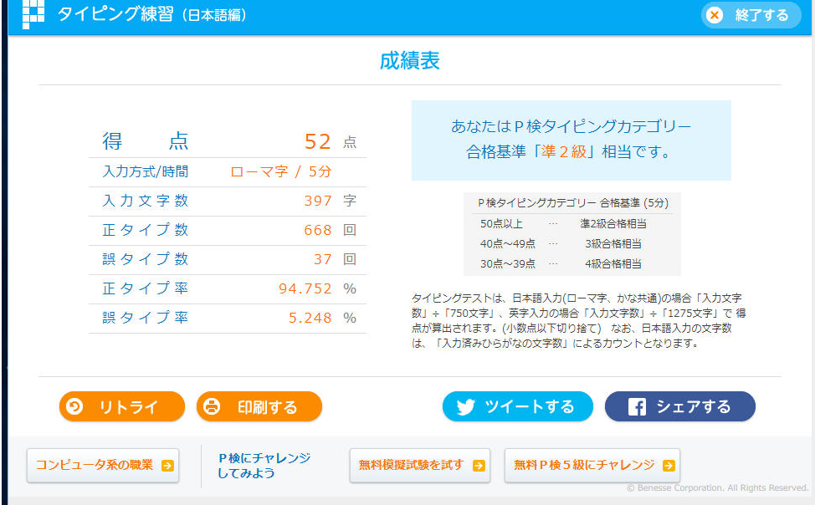The height and width of the screenshot is (505, 815).
Task: Click the arrow icon on コンピュータ系の職業
Action: click(167, 466)
